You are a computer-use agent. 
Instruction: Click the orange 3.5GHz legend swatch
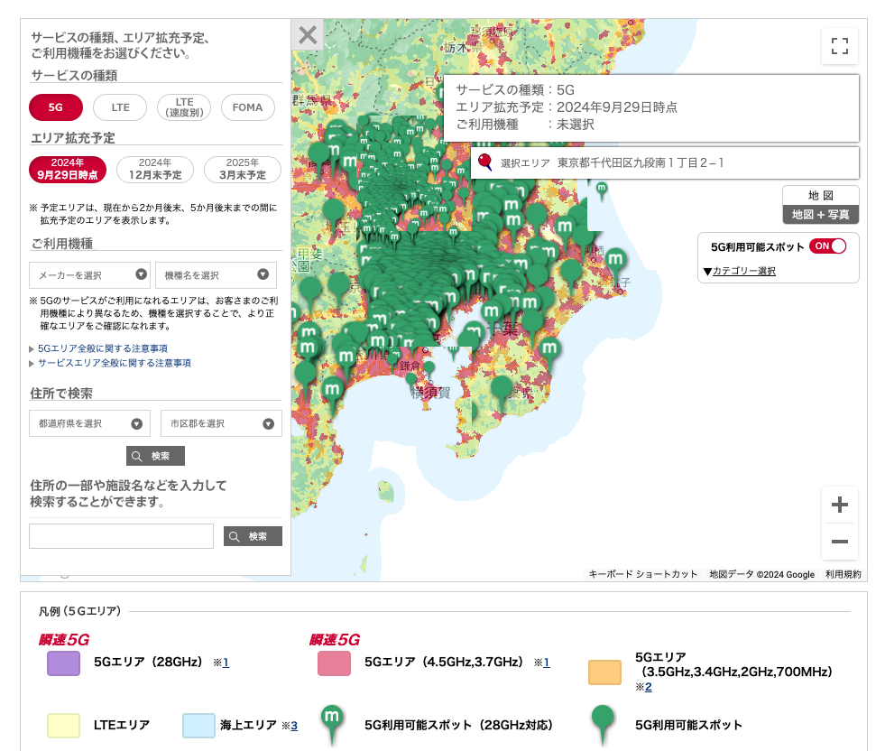[x=604, y=672]
